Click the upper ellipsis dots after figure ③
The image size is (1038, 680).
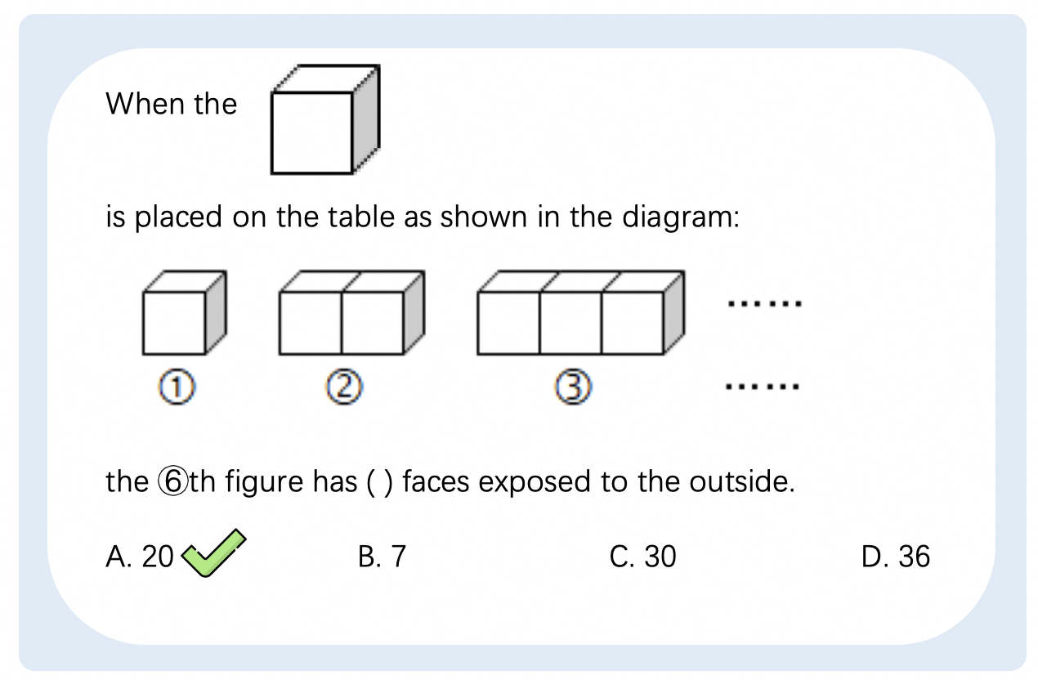(x=764, y=305)
